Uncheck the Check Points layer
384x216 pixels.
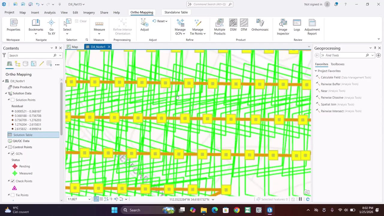[13, 181]
